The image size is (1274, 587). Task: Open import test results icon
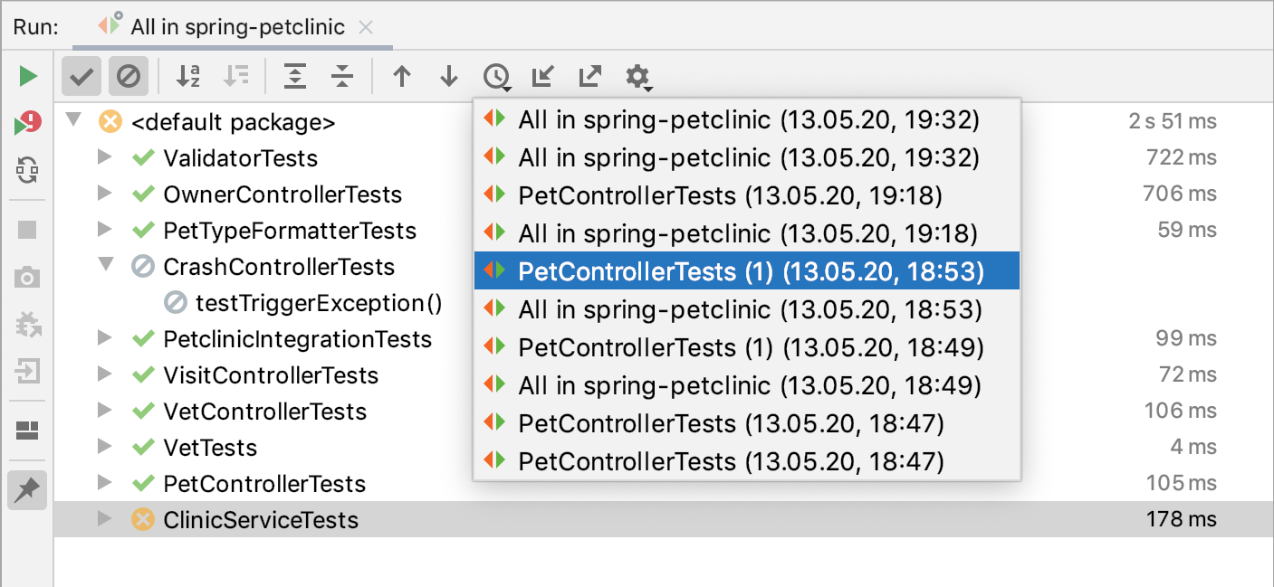click(541, 77)
